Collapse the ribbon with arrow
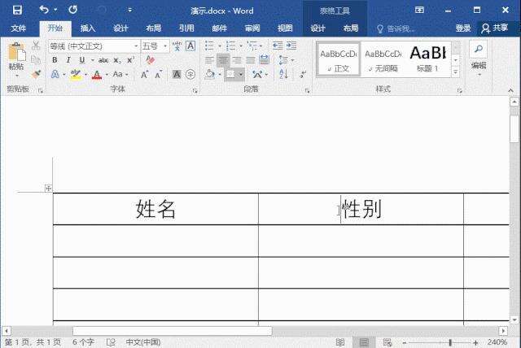The height and width of the screenshot is (348, 521). (x=510, y=90)
